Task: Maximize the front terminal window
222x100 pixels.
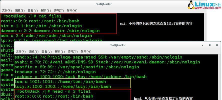Action: 210,45
